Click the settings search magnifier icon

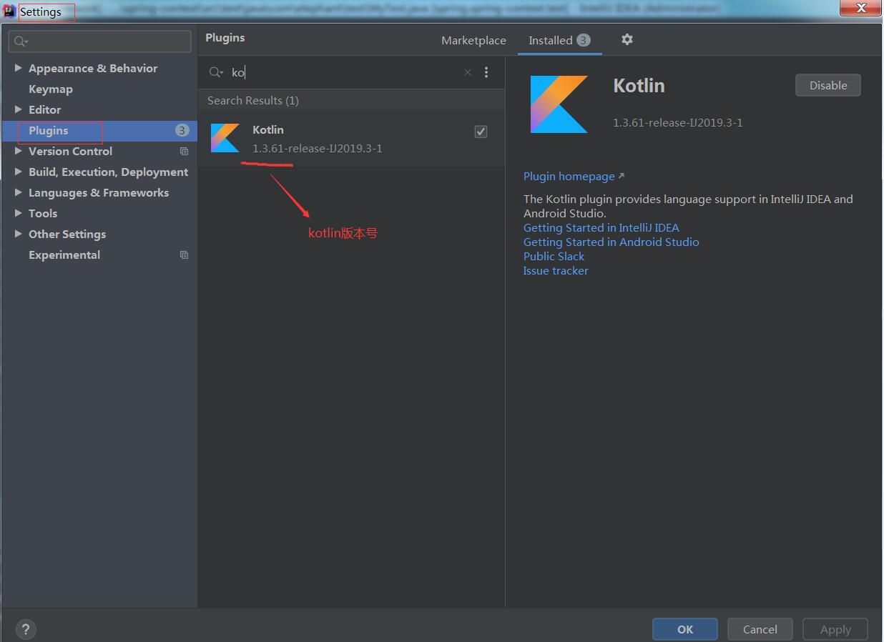[x=21, y=41]
